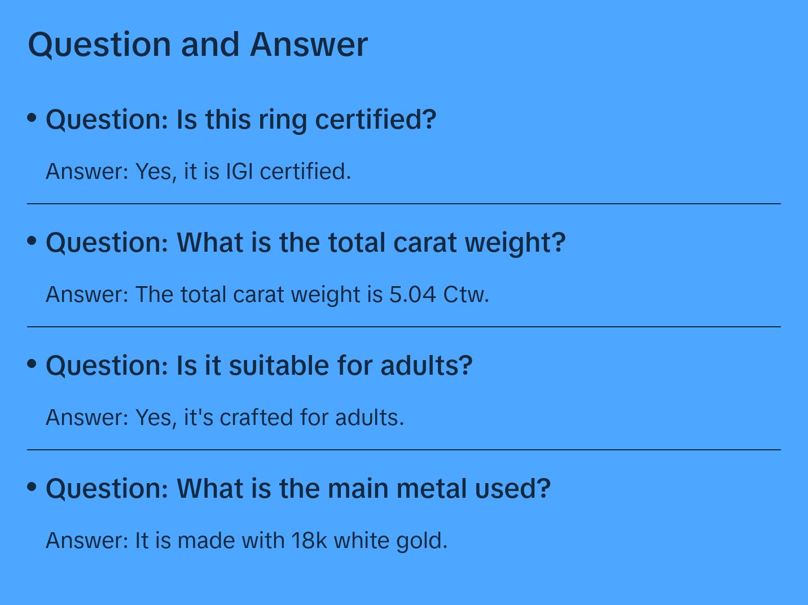The height and width of the screenshot is (605, 808).
Task: Click the word "Answer" in the heading
Action: point(309,44)
